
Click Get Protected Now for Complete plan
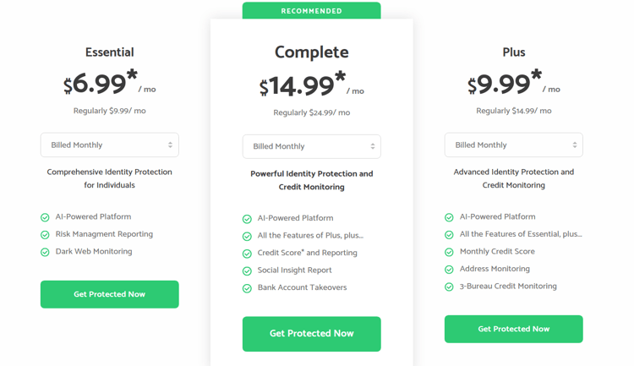(312, 334)
